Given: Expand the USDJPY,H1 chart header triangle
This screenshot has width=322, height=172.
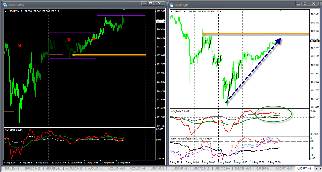Looking at the screenshot, I should coord(172,12).
